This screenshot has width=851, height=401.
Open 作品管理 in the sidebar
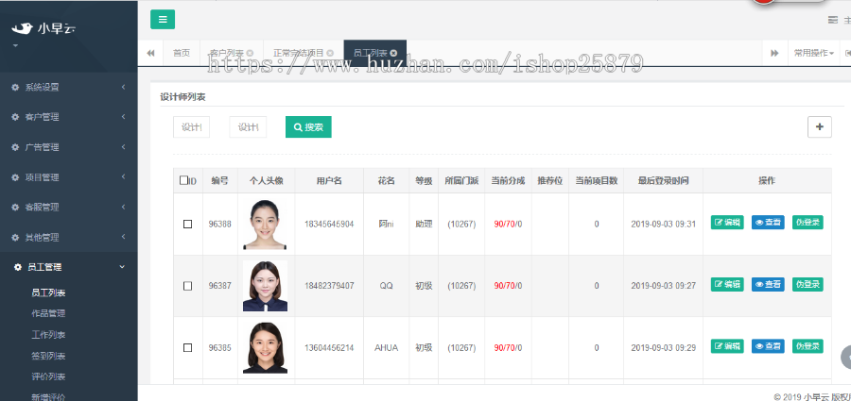point(48,313)
